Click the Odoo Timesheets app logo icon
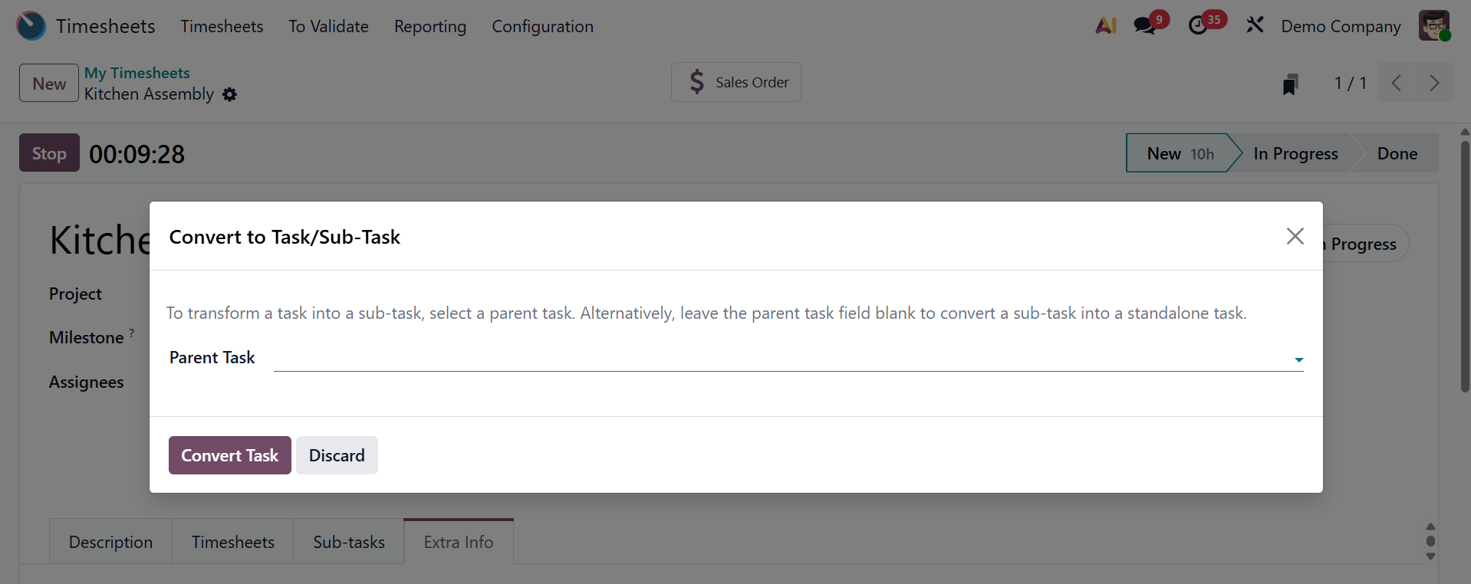Screen dimensions: 1471x584 [31, 26]
